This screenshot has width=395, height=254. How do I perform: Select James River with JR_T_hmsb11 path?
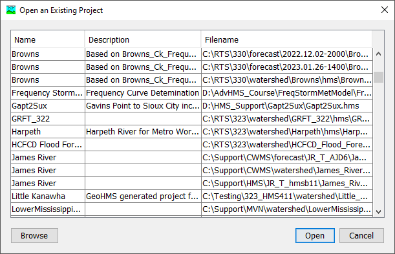coord(192,184)
